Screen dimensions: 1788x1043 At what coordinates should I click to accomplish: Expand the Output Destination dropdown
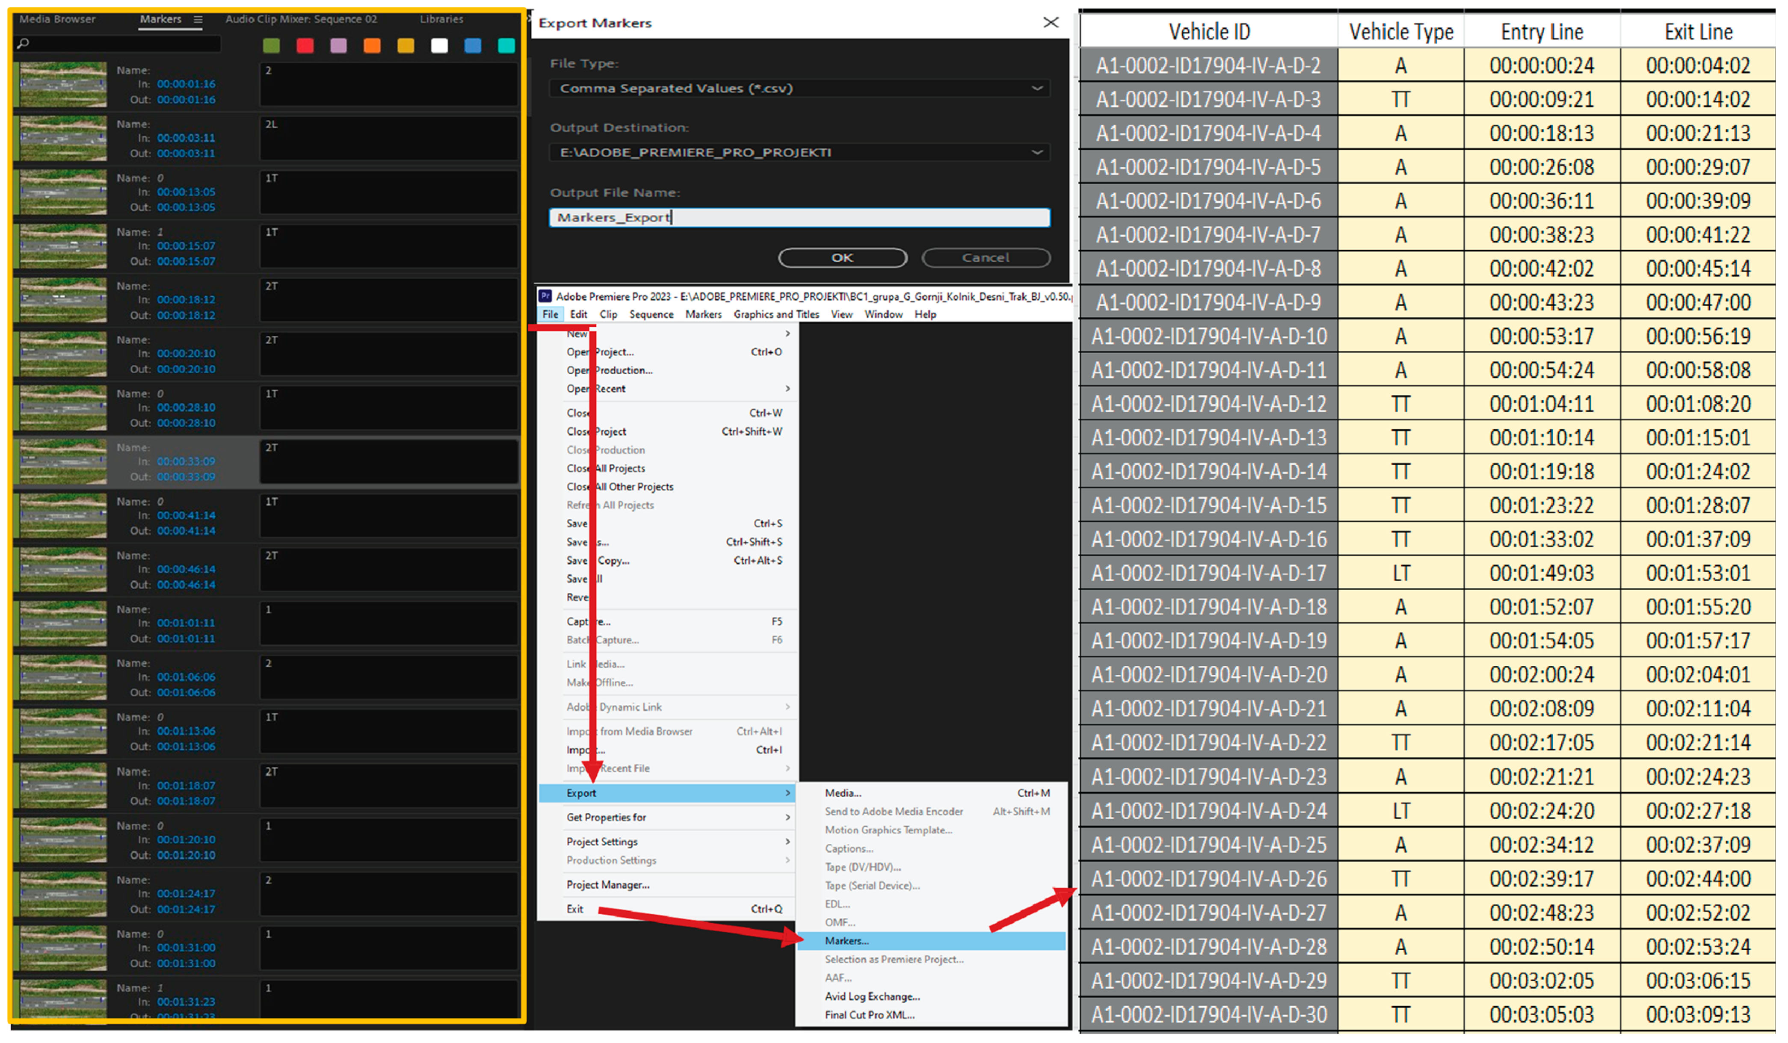[1036, 153]
